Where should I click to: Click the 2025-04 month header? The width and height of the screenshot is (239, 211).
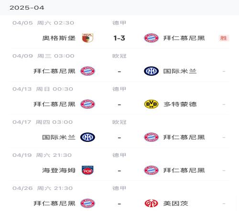pos(27,8)
